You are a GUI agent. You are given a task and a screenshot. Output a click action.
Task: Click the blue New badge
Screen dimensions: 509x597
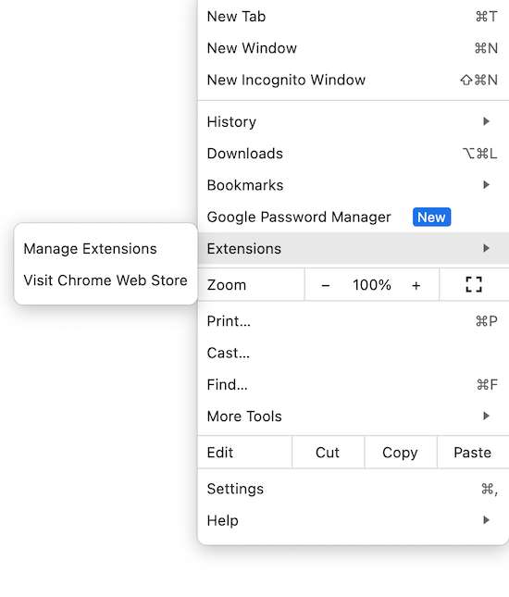(x=431, y=217)
